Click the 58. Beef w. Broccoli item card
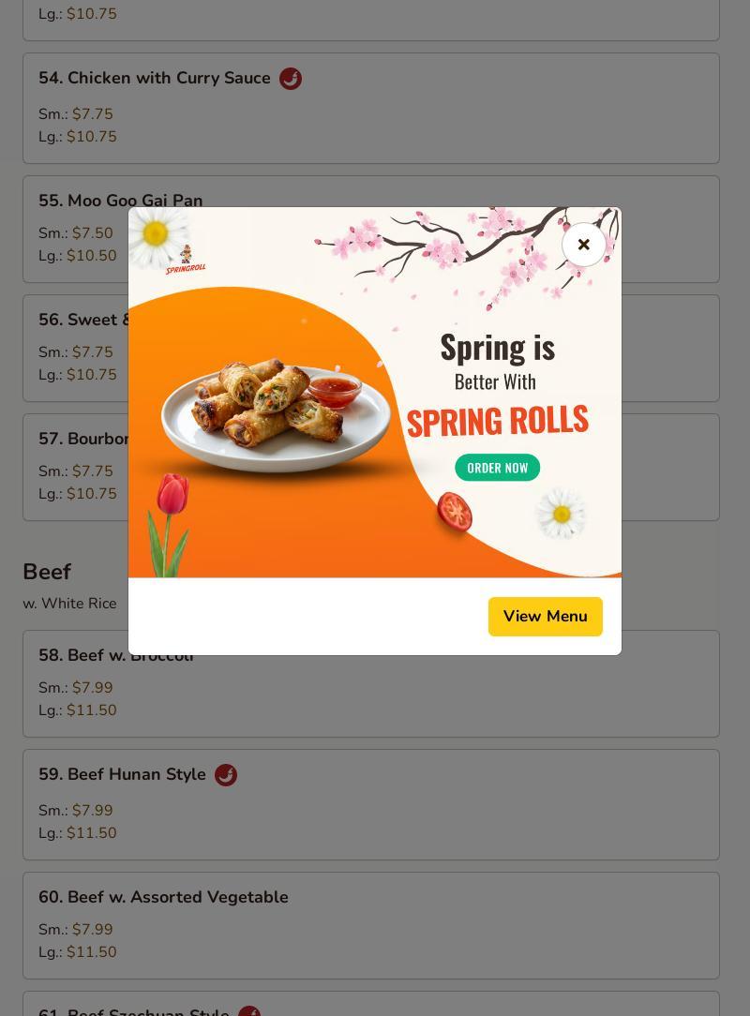The image size is (750, 1016). 371,683
